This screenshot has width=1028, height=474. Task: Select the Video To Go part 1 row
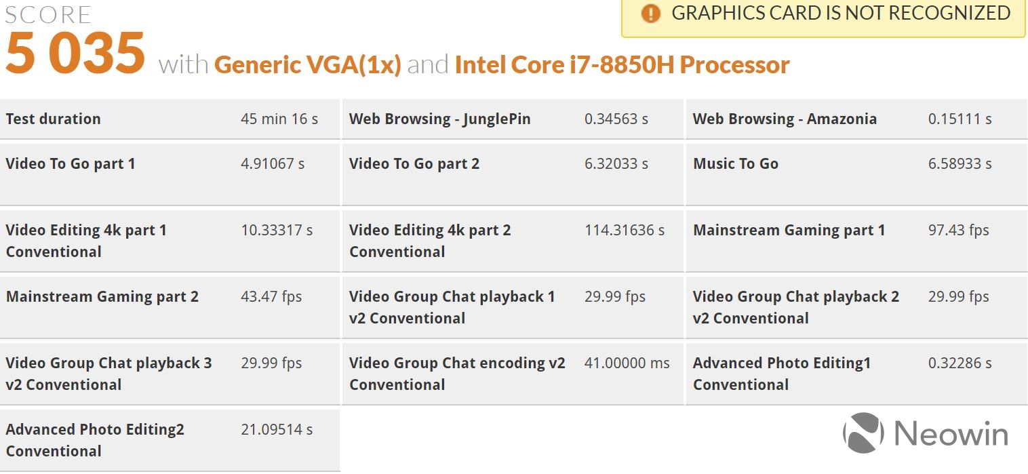coord(71,164)
